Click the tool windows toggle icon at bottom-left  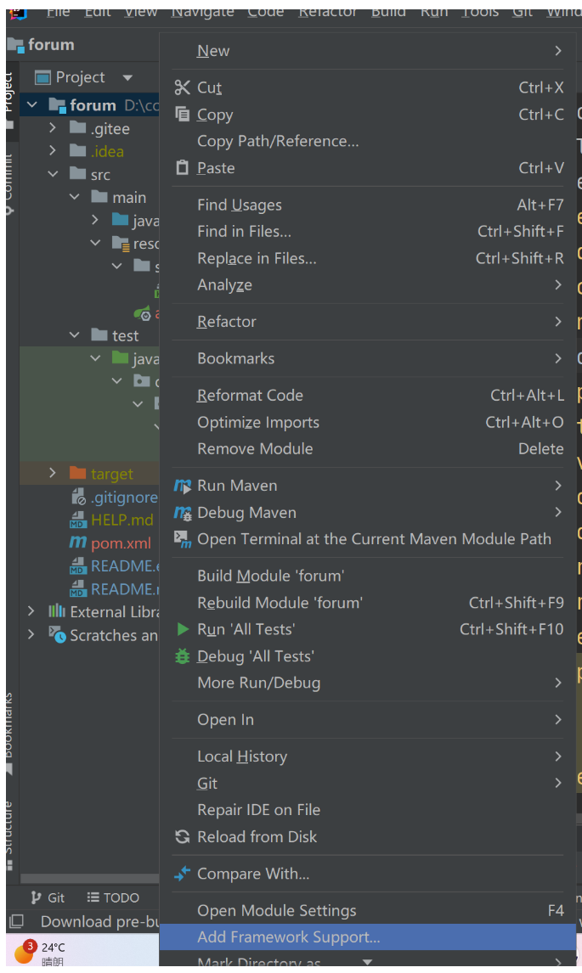[x=17, y=921]
